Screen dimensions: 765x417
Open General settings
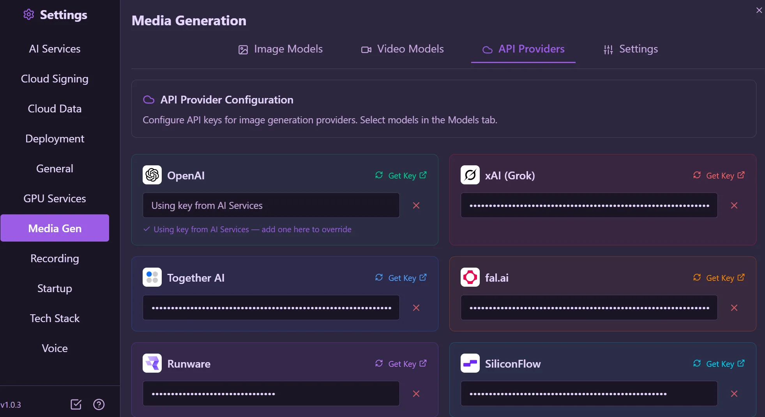[x=55, y=168]
